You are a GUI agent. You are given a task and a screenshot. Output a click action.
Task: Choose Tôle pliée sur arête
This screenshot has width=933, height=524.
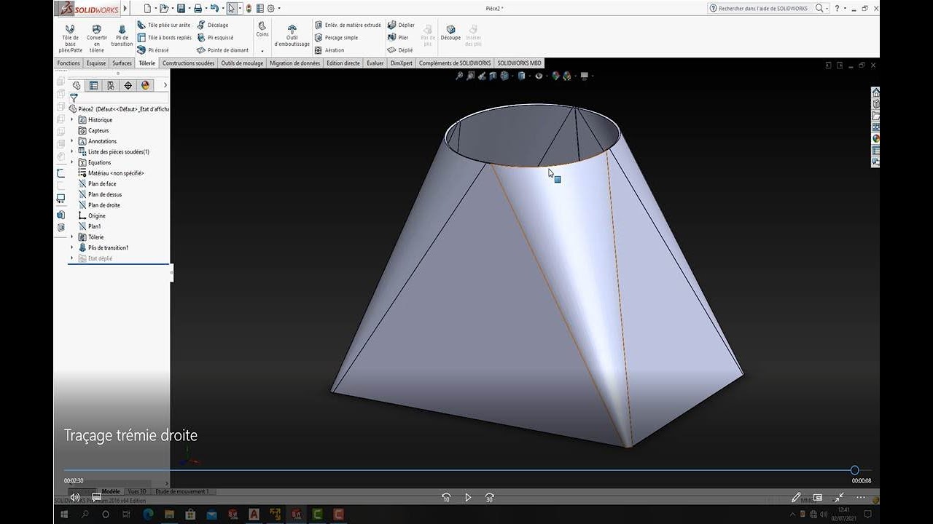164,25
